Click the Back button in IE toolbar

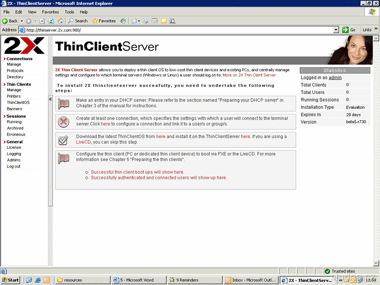click(x=10, y=21)
